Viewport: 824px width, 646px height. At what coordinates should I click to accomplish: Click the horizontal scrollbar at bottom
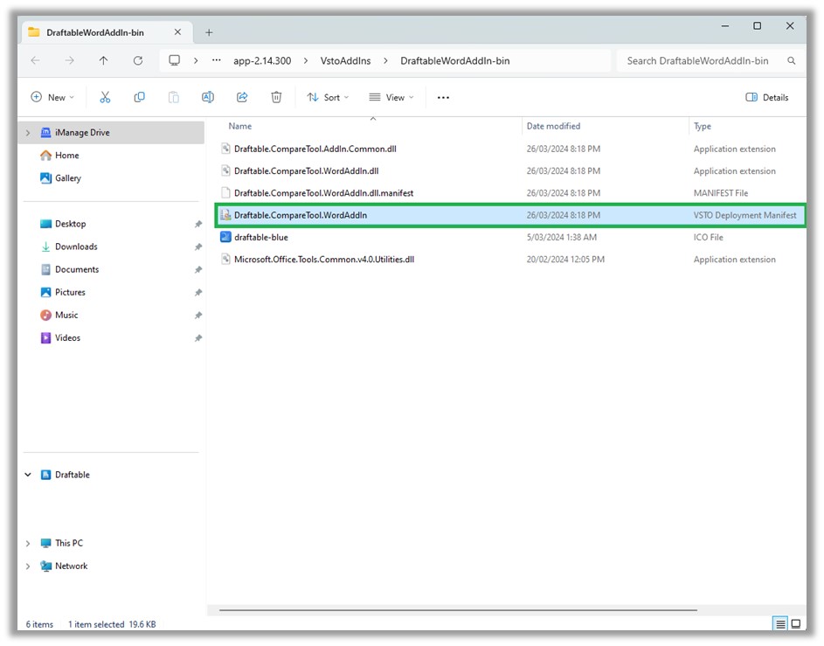458,610
